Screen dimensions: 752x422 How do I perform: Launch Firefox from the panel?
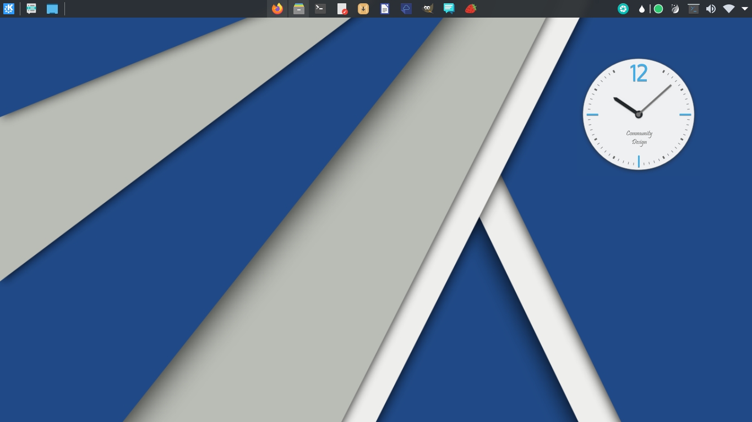[277, 9]
